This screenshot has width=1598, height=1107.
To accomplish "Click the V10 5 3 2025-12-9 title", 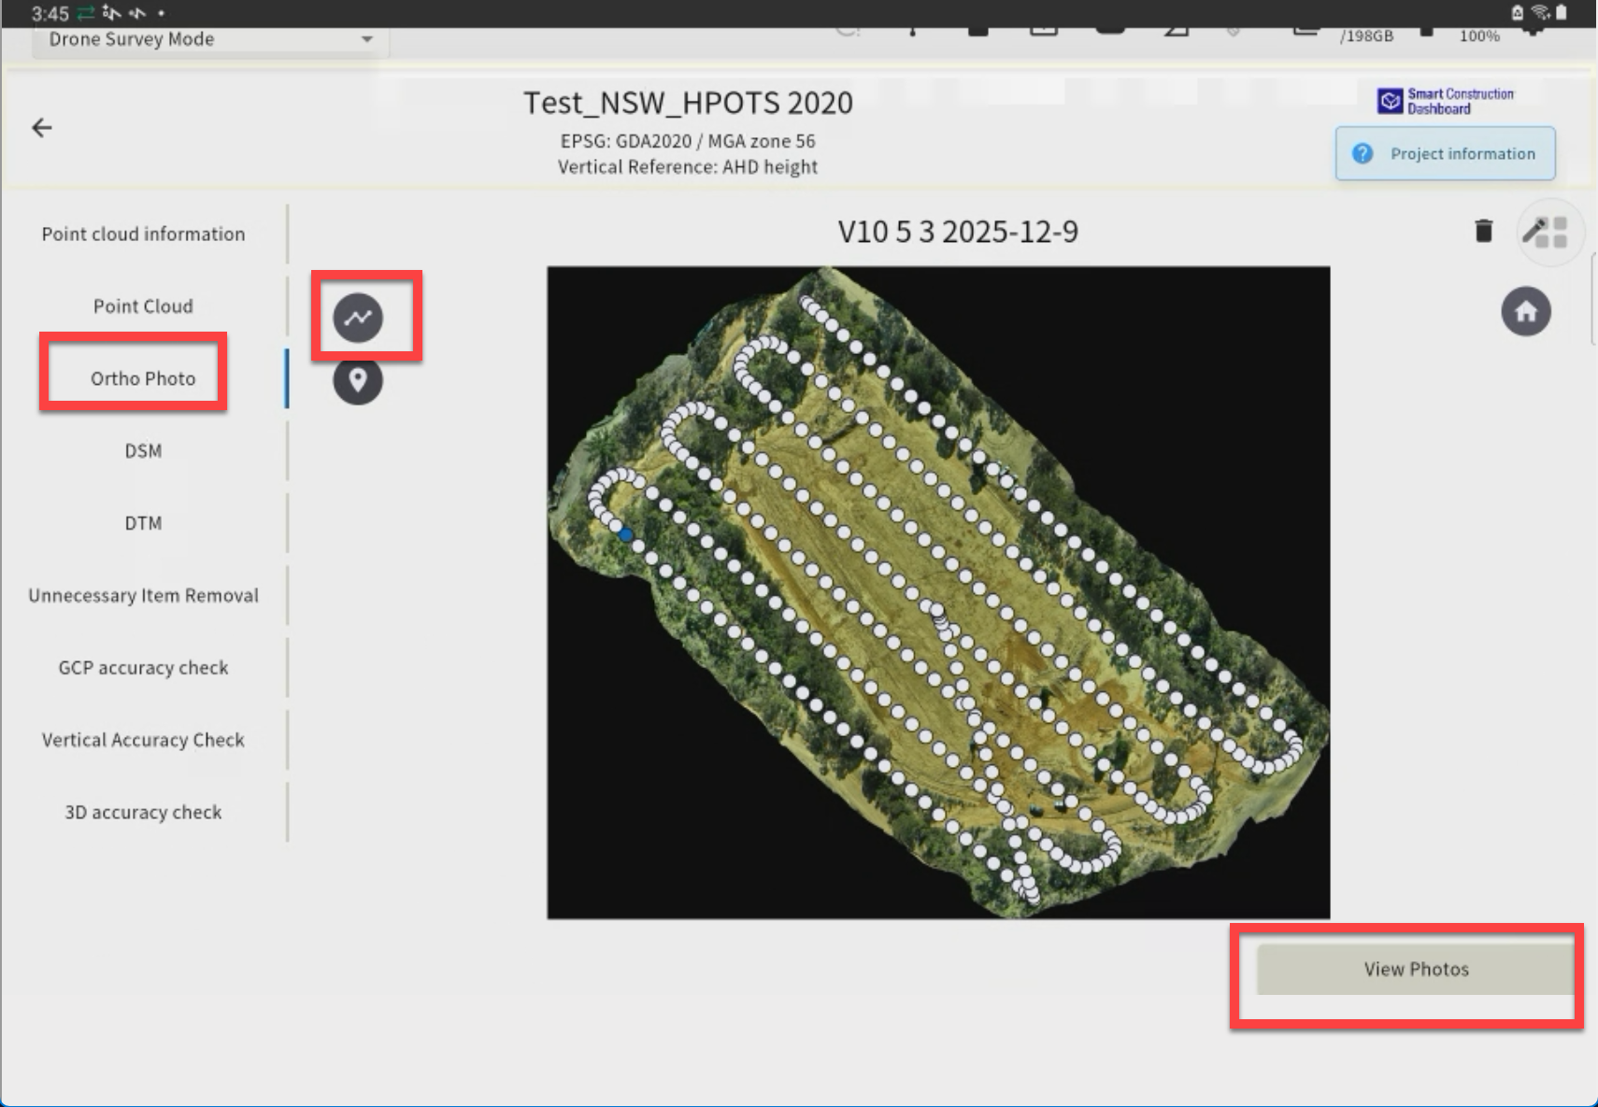I will [958, 232].
